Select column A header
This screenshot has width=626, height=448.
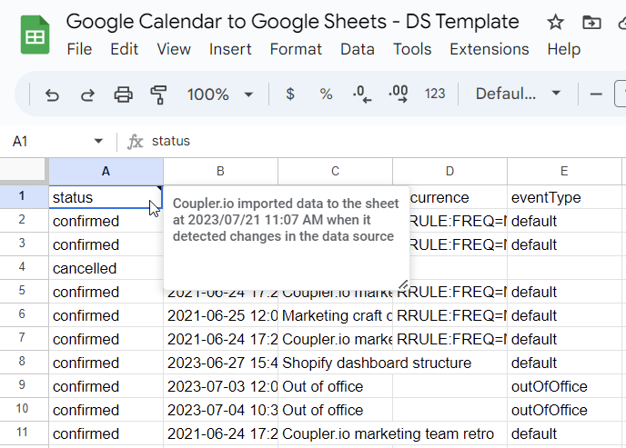[106, 172]
